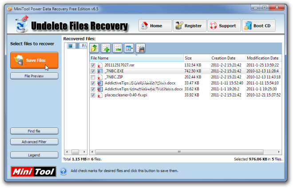The height and width of the screenshot is (188, 293).
Task: Click the save checked files toolbar icon
Action: tap(141, 48)
